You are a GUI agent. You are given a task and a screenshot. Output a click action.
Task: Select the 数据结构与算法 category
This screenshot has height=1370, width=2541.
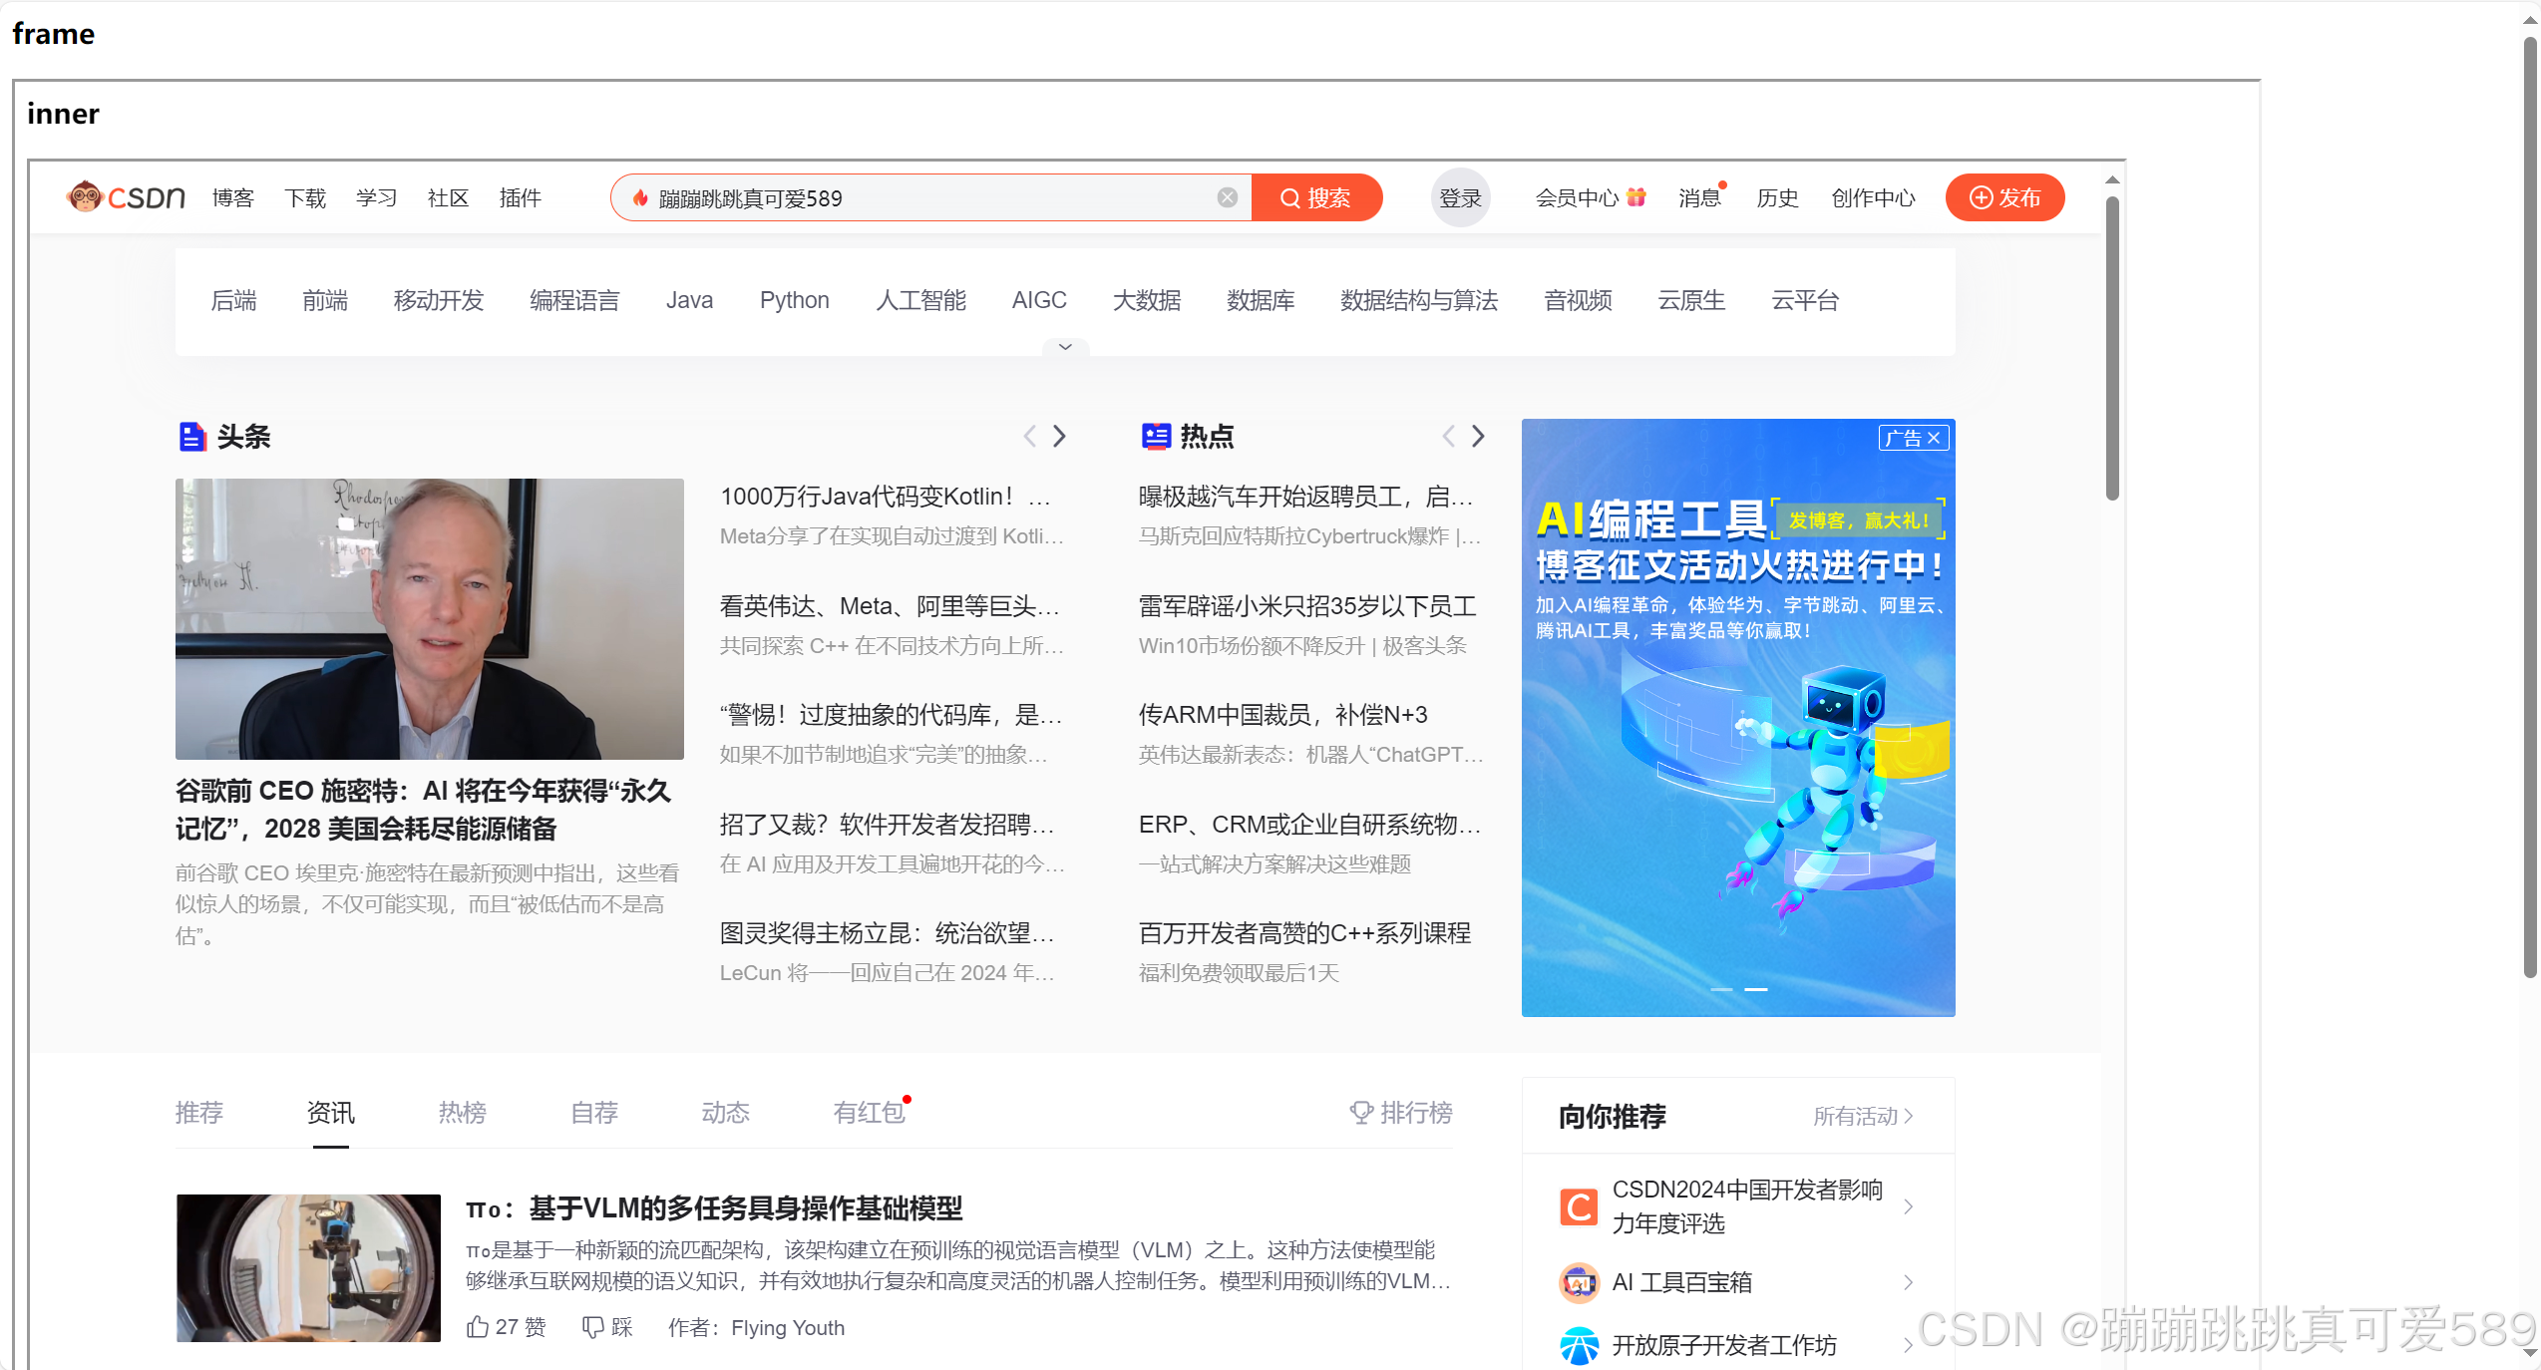click(x=1419, y=300)
